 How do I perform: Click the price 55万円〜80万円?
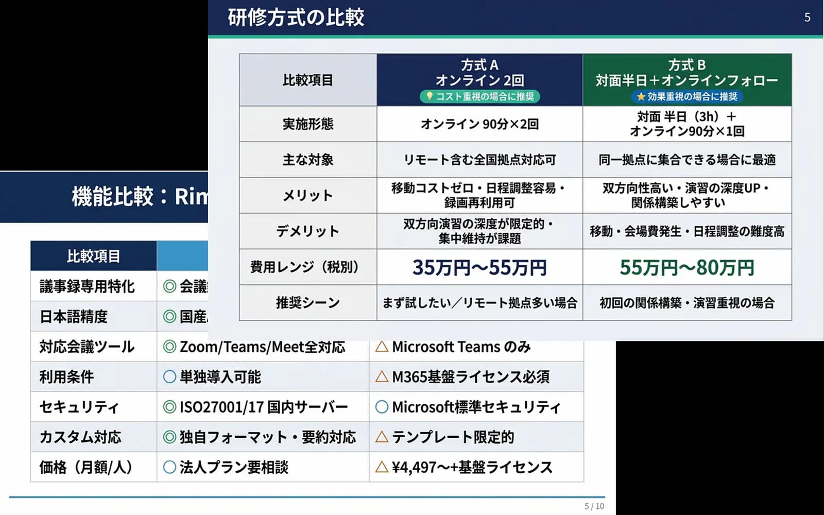pyautogui.click(x=687, y=267)
